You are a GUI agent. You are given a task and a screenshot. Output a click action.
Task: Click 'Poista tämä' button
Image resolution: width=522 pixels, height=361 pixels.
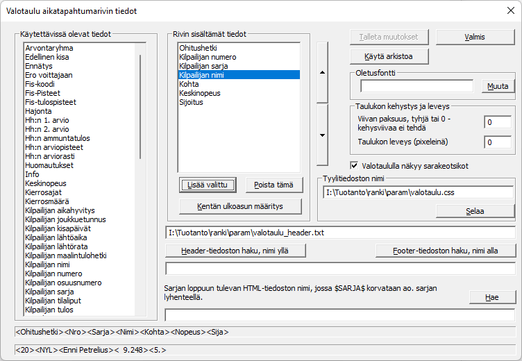pos(274,185)
